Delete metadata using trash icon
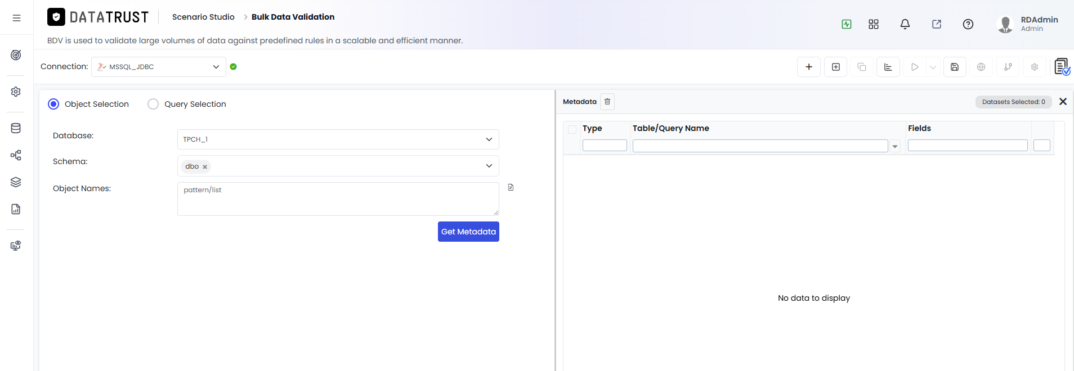Image resolution: width=1074 pixels, height=371 pixels. pyautogui.click(x=607, y=102)
